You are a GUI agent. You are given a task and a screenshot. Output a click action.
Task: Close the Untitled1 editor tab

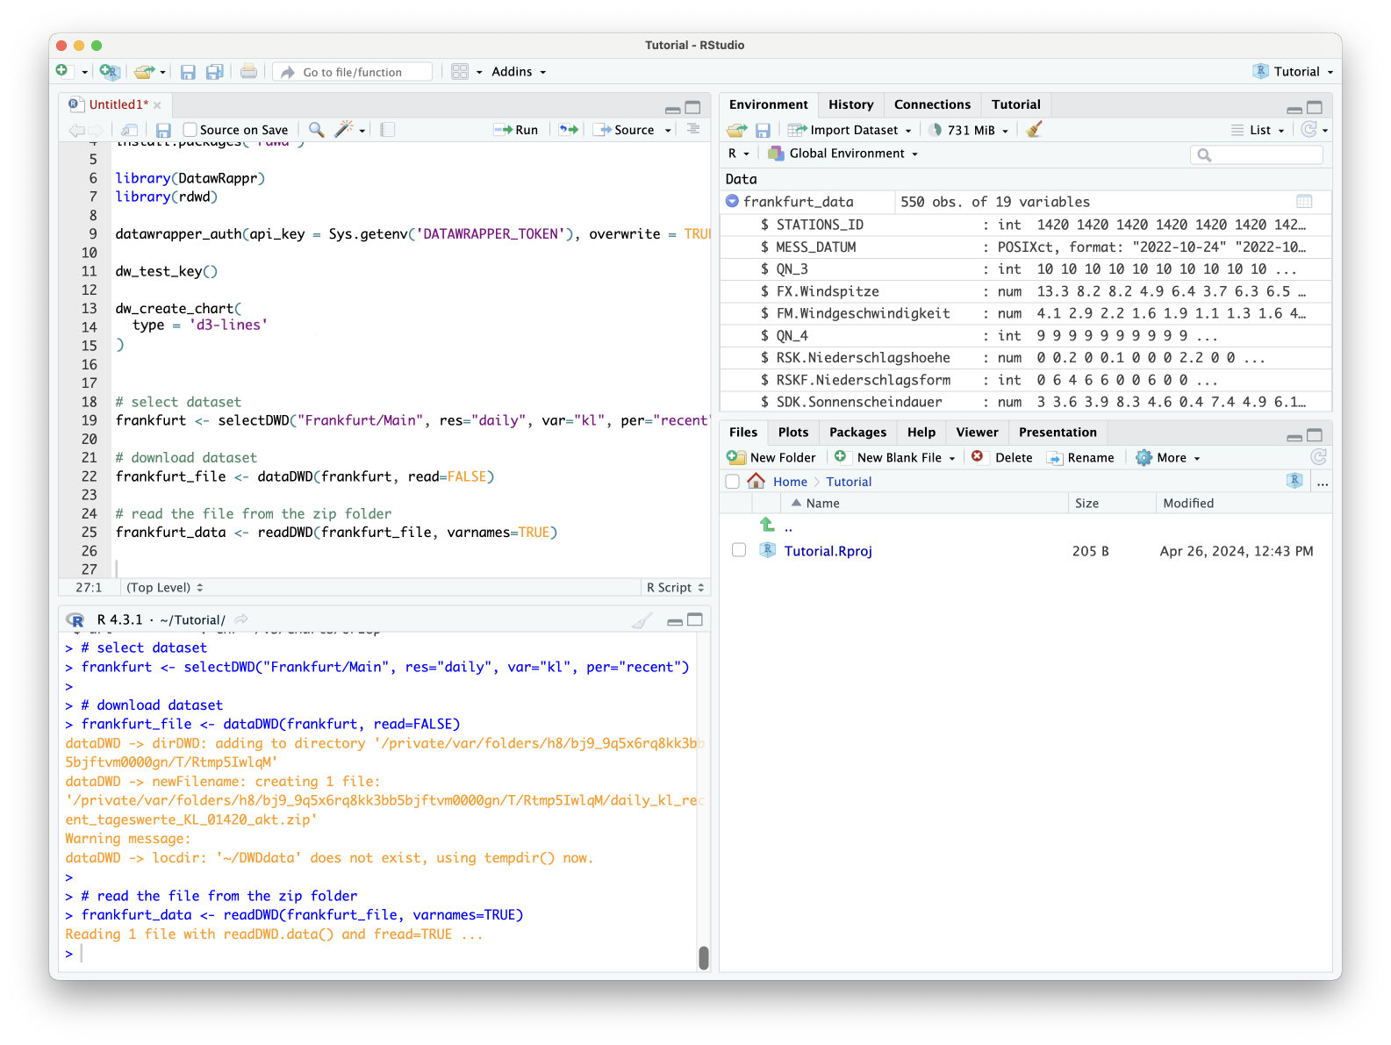pos(157,105)
